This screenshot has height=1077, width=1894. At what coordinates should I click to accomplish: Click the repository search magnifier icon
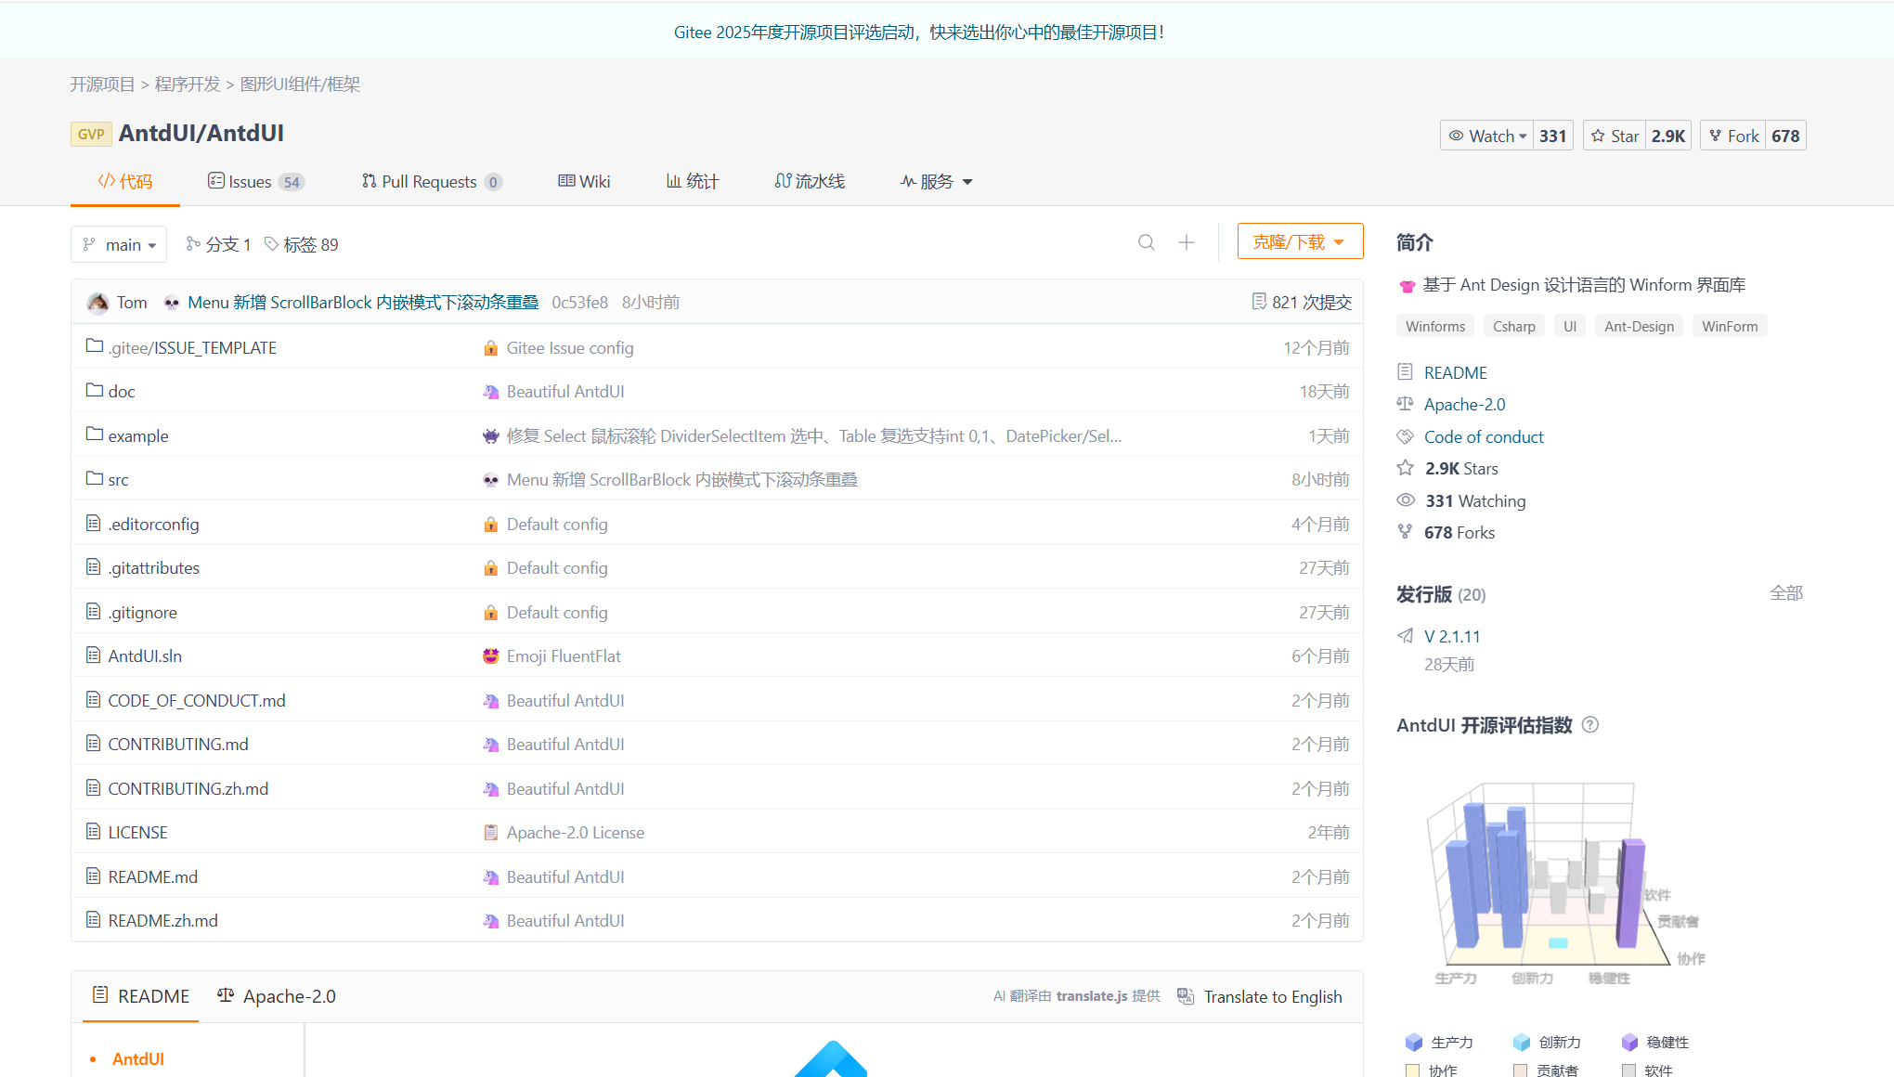pos(1147,242)
